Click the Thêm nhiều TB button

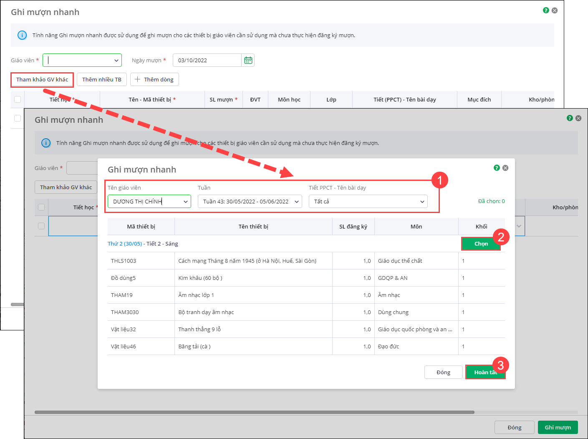(x=102, y=80)
